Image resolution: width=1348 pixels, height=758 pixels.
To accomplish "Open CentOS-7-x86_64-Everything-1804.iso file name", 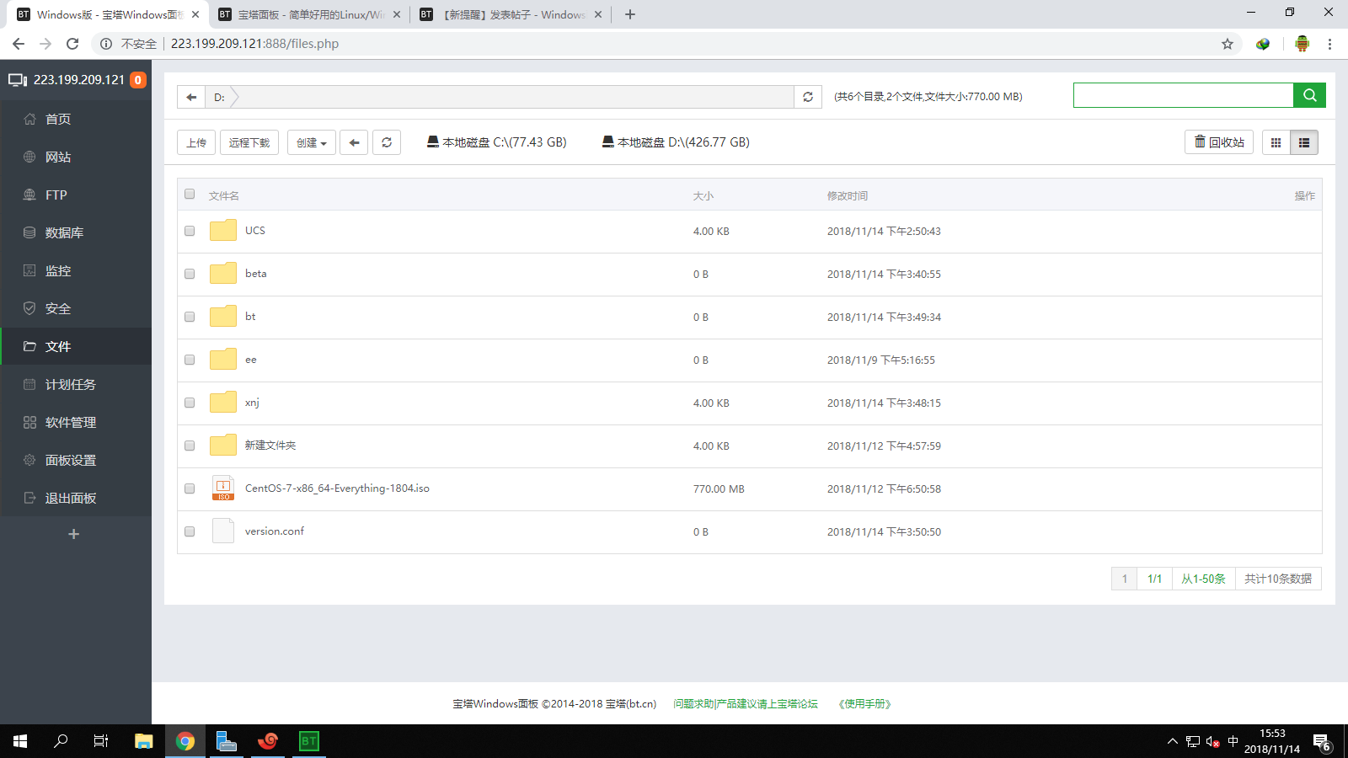I will pos(337,488).
